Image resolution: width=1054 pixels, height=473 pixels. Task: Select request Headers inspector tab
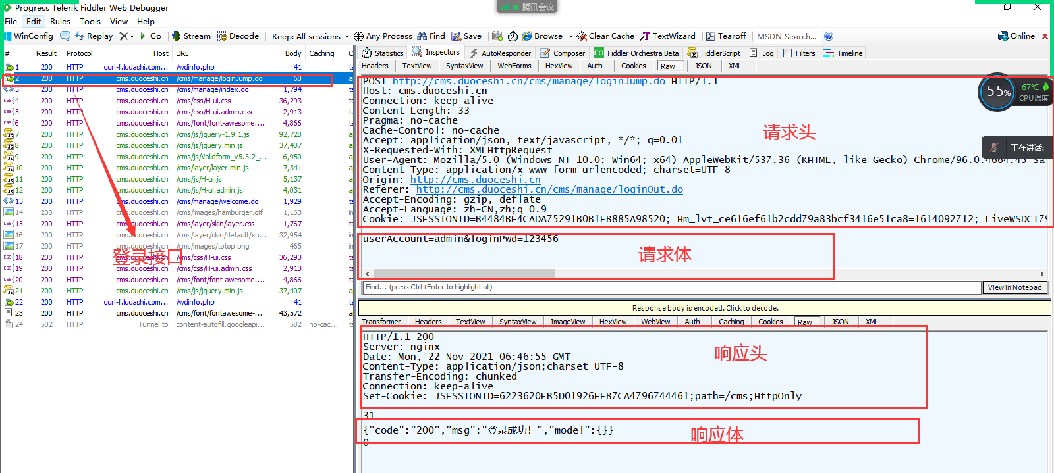click(x=375, y=66)
